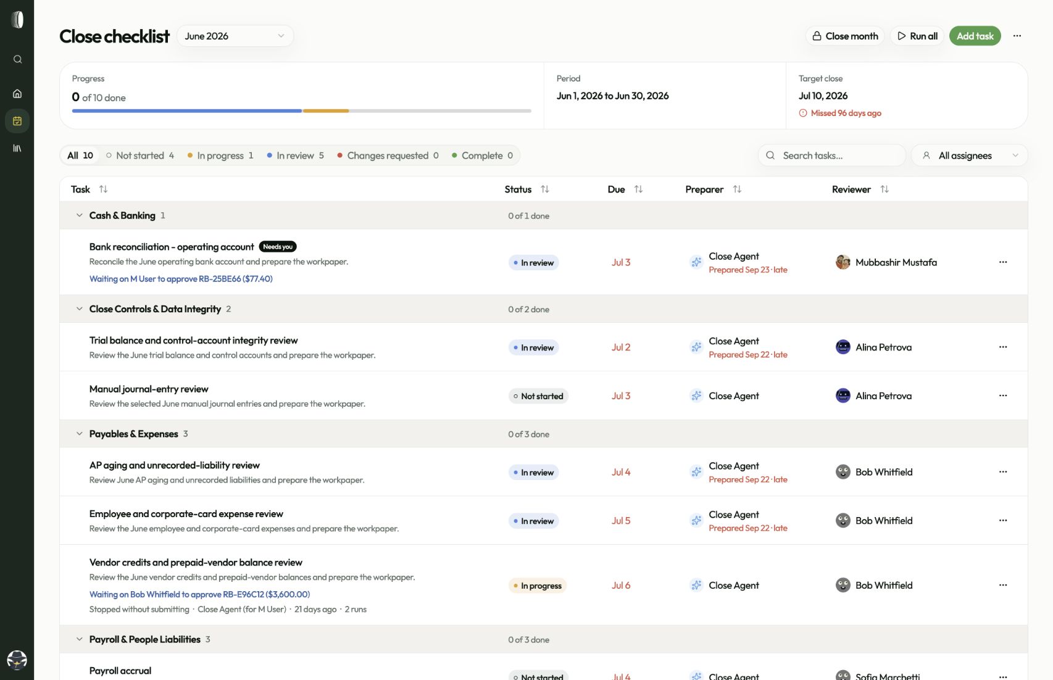Filter tasks by In progress

220,155
